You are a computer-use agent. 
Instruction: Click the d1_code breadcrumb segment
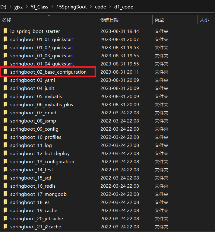pyautogui.click(x=124, y=7)
